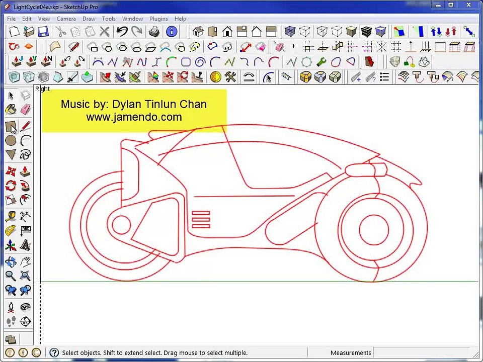The image size is (483, 362).
Task: Open the Camera menu
Action: coord(66,19)
